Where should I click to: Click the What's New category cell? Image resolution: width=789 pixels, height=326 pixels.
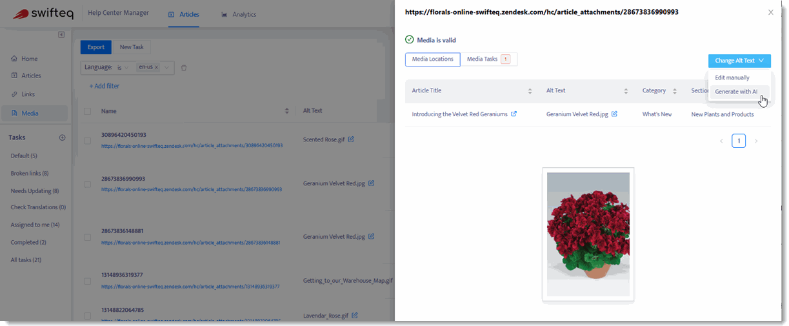pyautogui.click(x=657, y=114)
